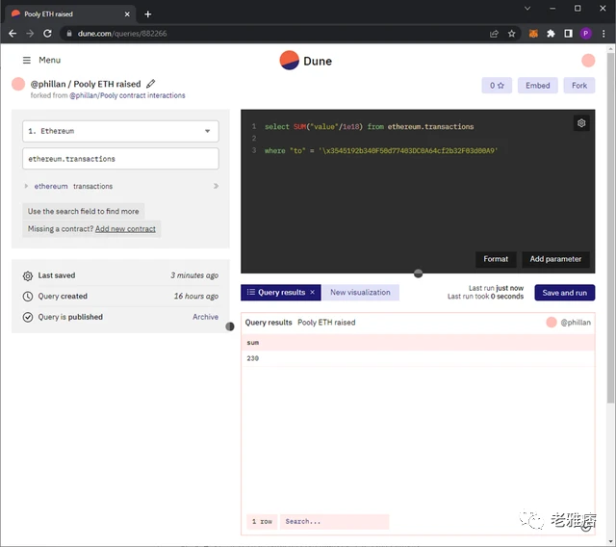616x547 pixels.
Task: Reload the page
Action: point(47,34)
